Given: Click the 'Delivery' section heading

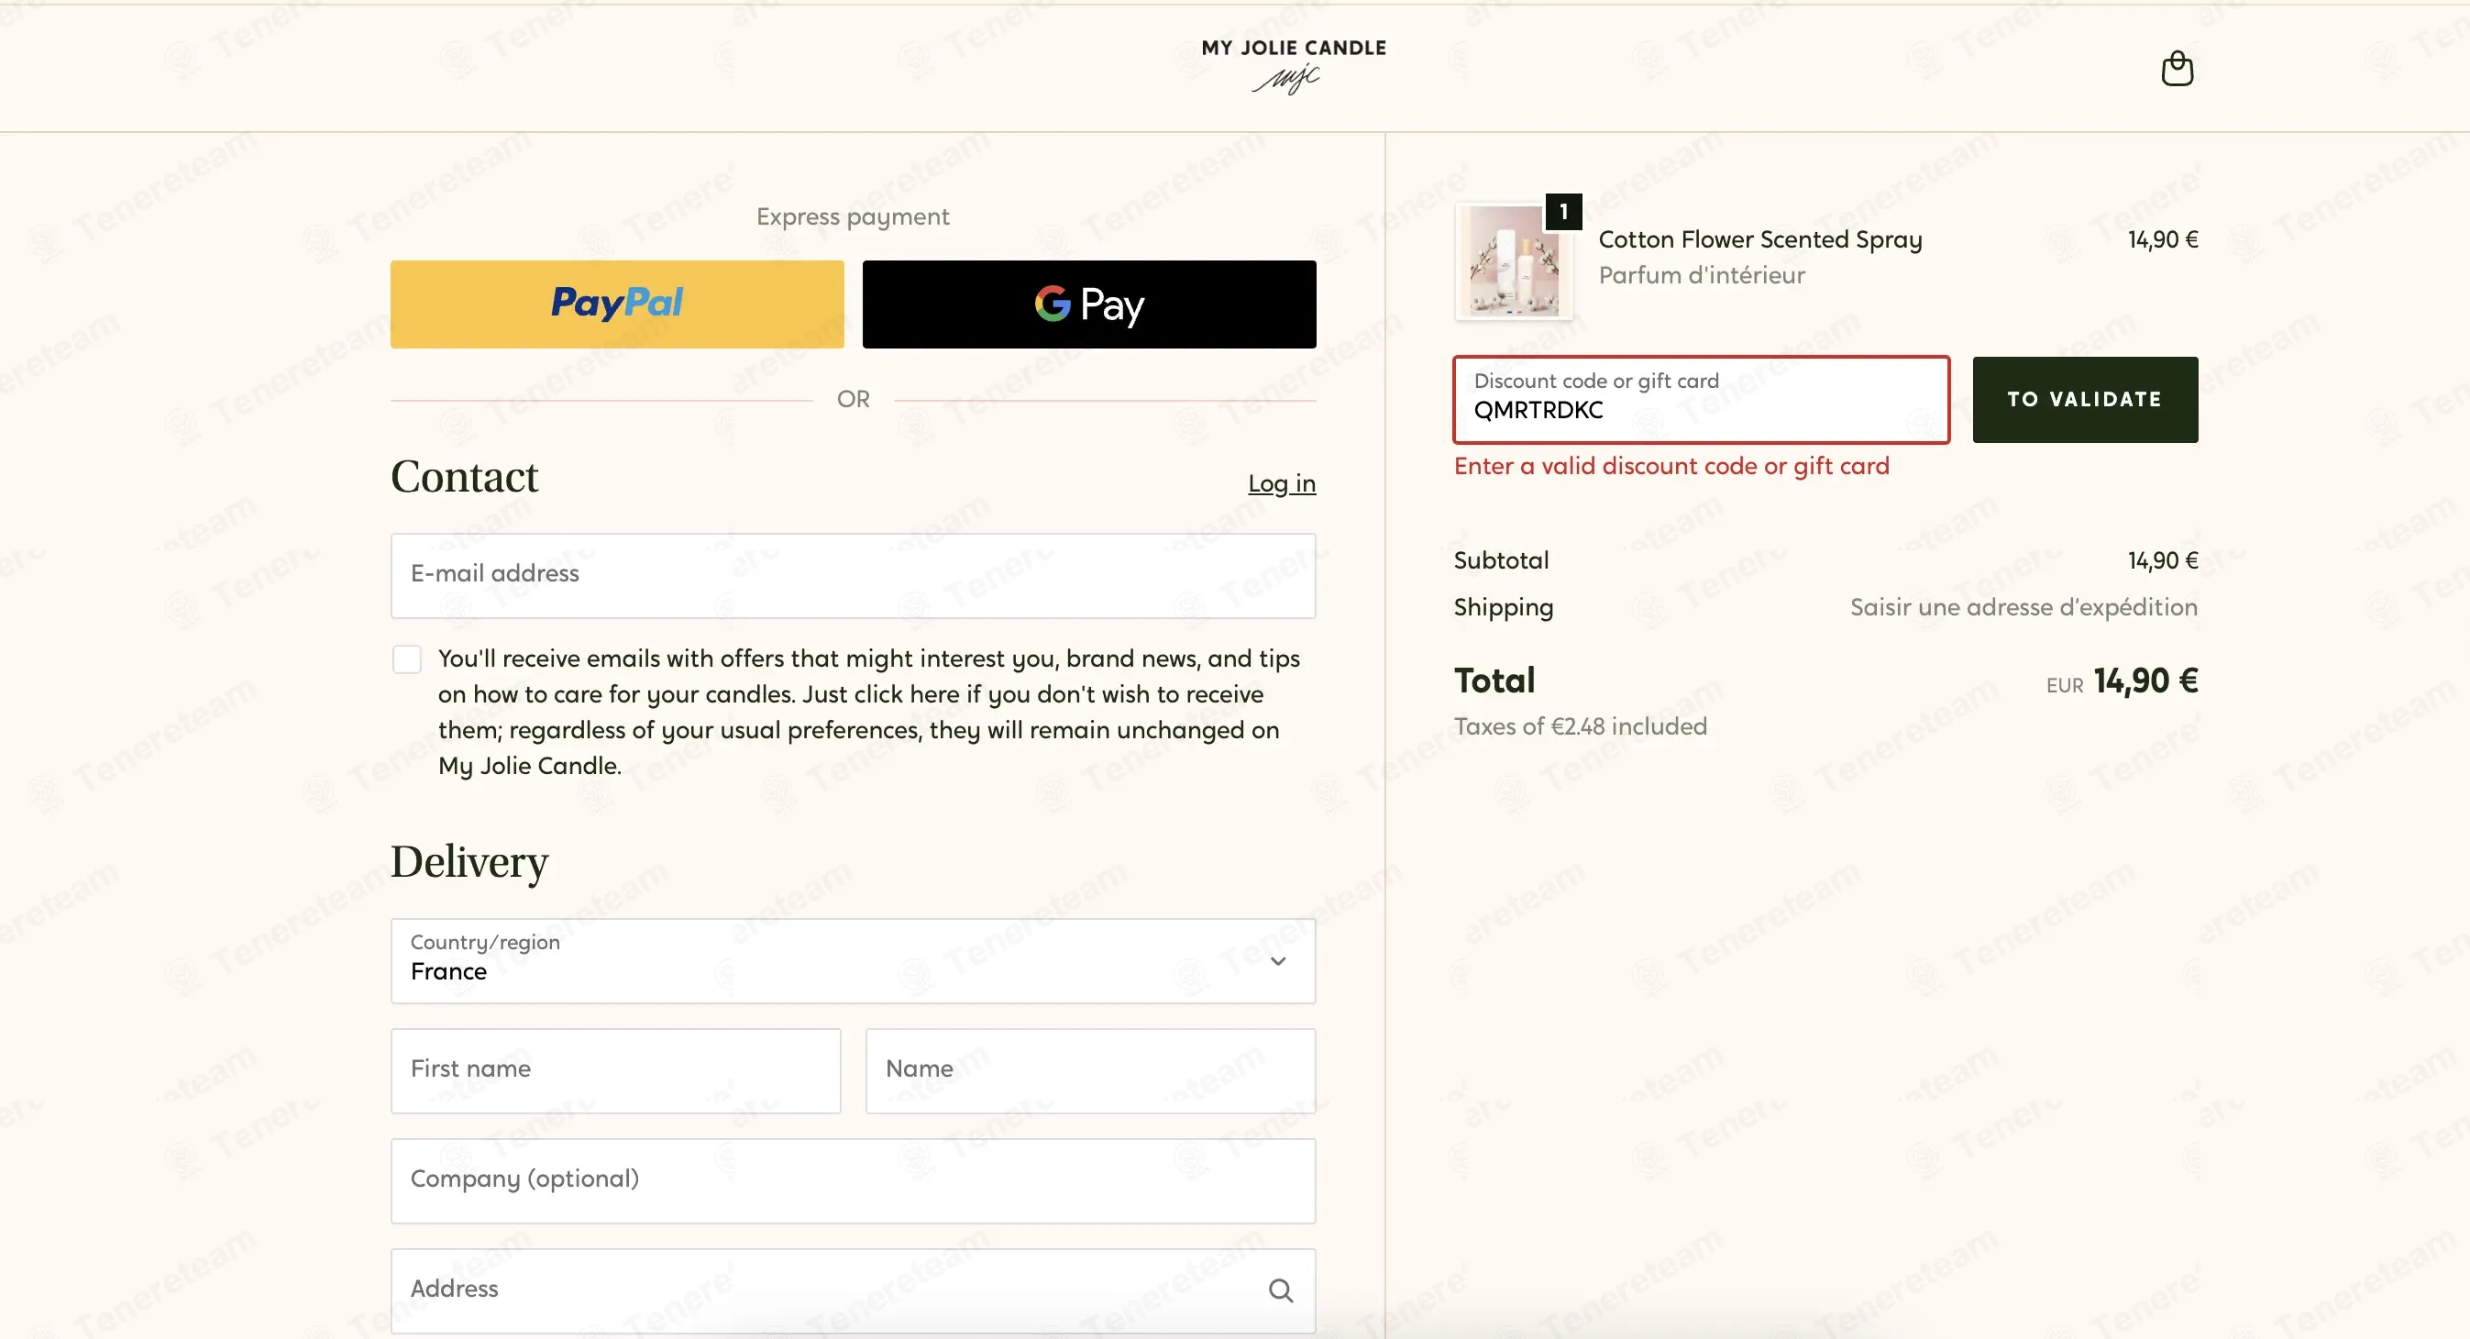Looking at the screenshot, I should (469, 861).
